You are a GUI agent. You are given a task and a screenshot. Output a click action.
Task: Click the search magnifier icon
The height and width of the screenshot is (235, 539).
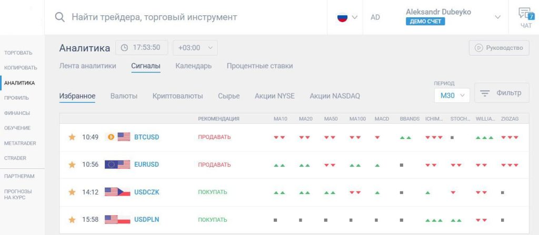(x=60, y=17)
